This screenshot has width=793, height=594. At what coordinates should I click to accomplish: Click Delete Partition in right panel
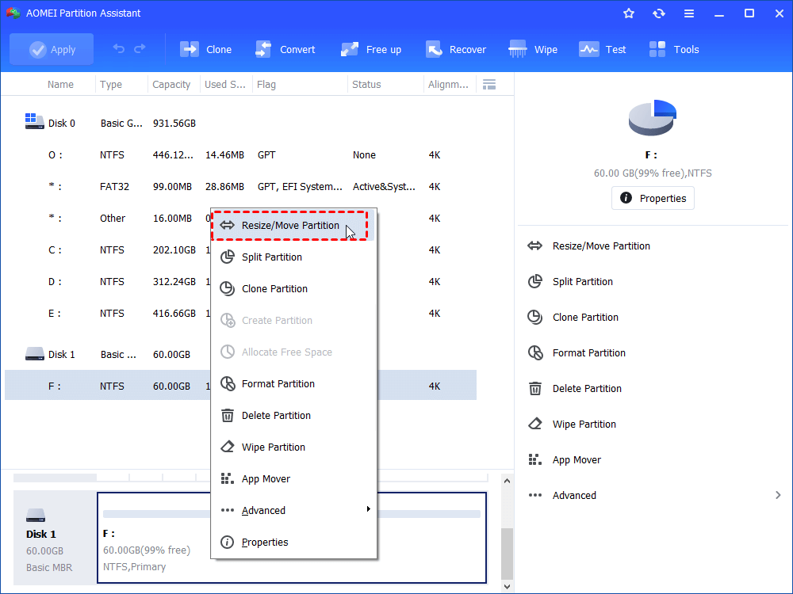click(x=587, y=389)
